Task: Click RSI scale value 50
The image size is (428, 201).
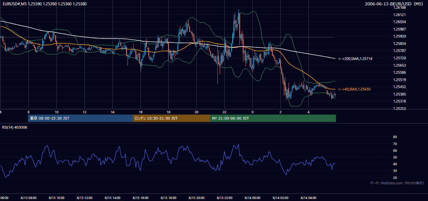Action: (x=395, y=157)
